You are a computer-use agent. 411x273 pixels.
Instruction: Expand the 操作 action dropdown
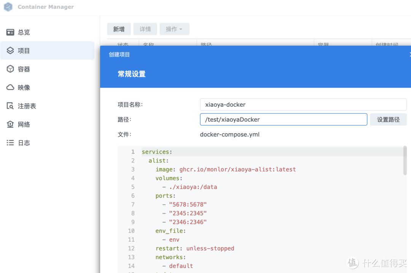point(174,29)
